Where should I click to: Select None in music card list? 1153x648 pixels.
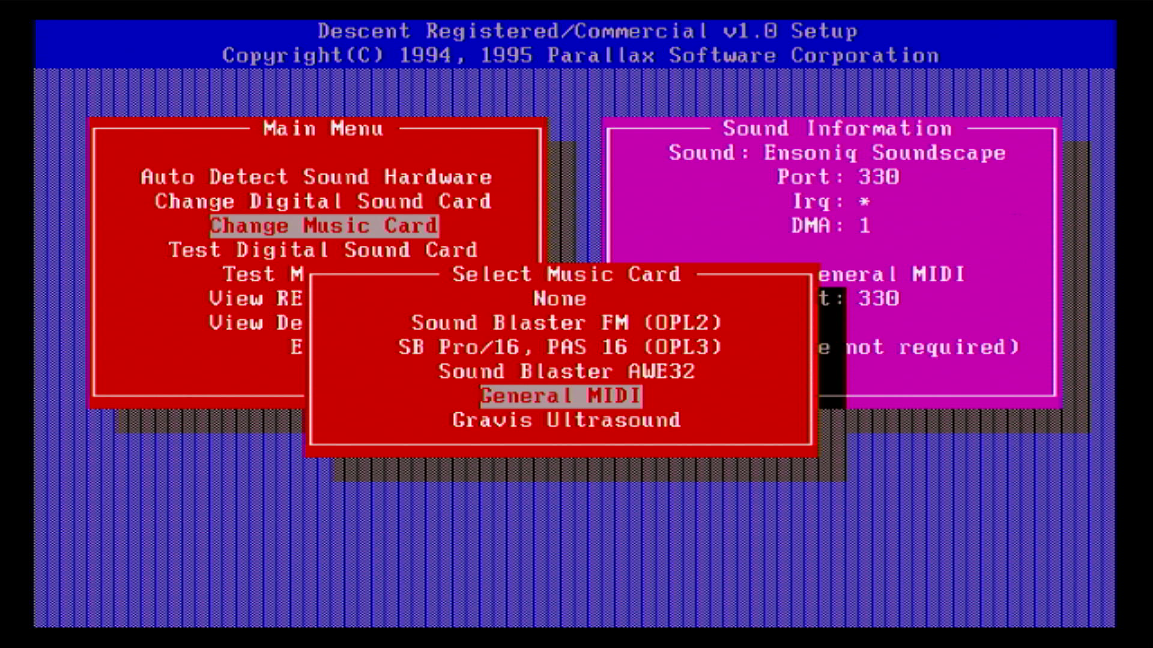560,298
